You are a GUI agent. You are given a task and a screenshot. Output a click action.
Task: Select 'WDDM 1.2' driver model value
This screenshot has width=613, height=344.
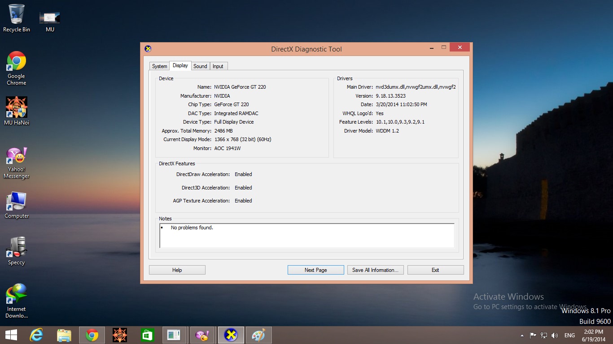point(387,131)
